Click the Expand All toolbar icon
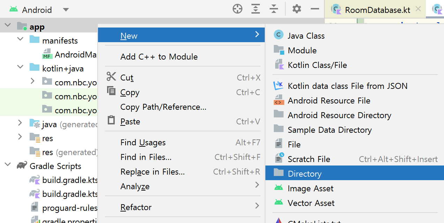Viewport: 444px width, 223px height. pyautogui.click(x=256, y=9)
